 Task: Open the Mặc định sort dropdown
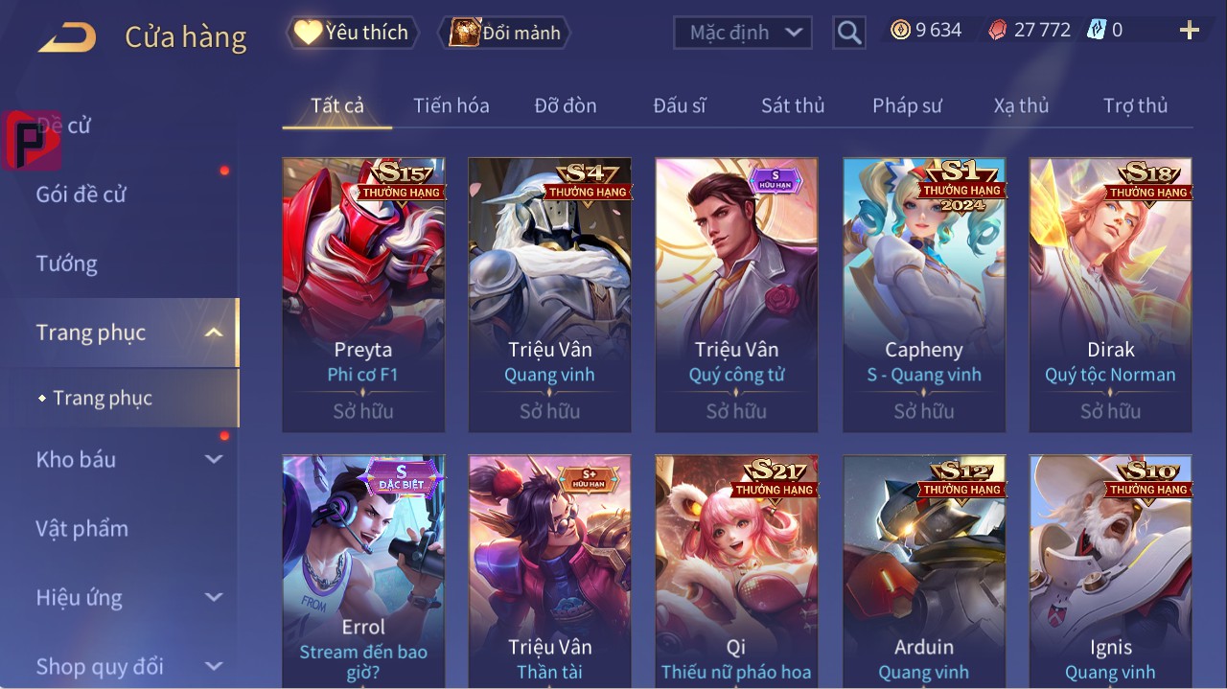tap(742, 34)
